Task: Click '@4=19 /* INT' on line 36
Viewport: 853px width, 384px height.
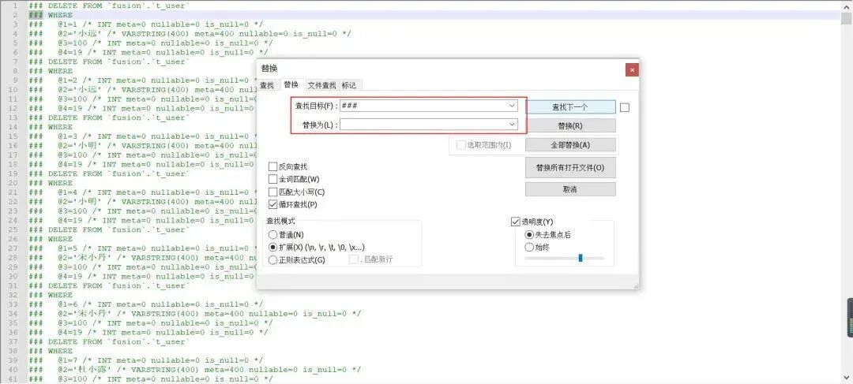Action: point(88,333)
